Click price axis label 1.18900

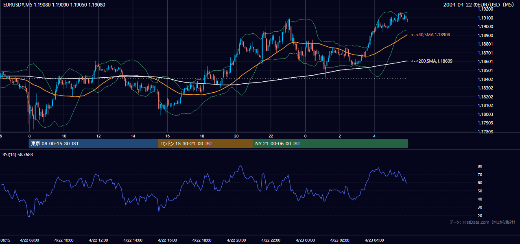coord(485,35)
